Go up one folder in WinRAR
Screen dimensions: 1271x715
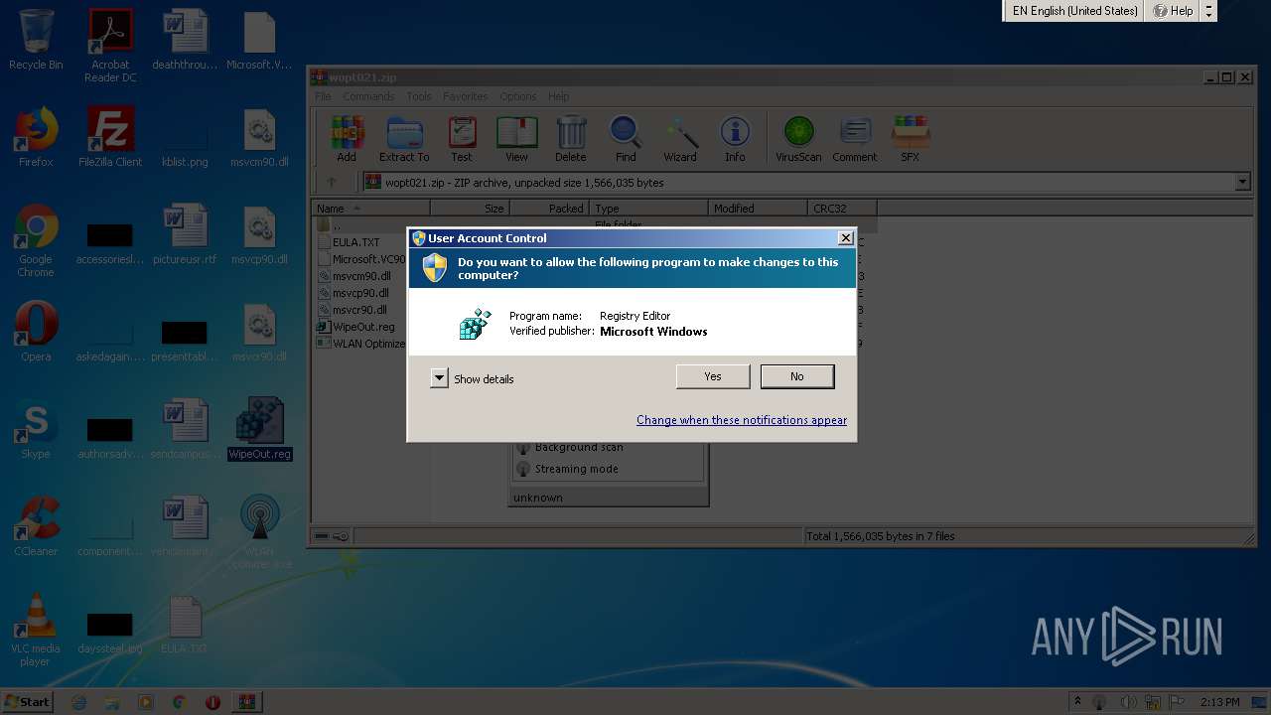(x=332, y=182)
